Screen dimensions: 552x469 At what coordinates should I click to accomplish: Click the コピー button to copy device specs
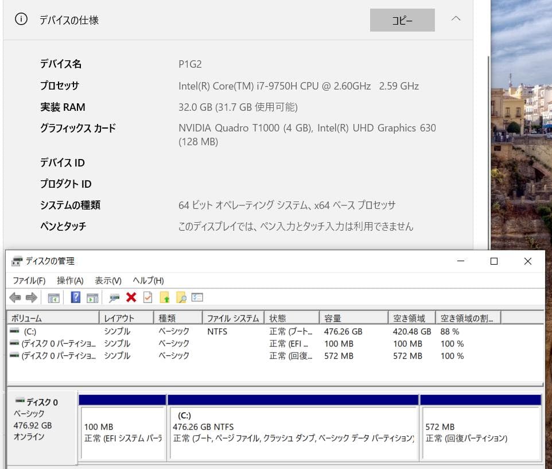(402, 20)
